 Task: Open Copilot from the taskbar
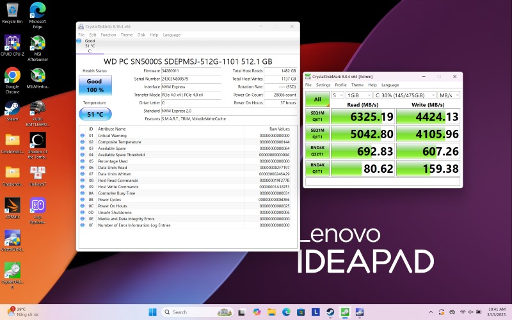pyautogui.click(x=257, y=312)
